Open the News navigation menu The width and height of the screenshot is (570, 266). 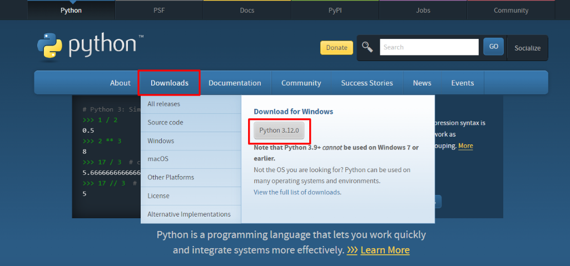(x=422, y=83)
